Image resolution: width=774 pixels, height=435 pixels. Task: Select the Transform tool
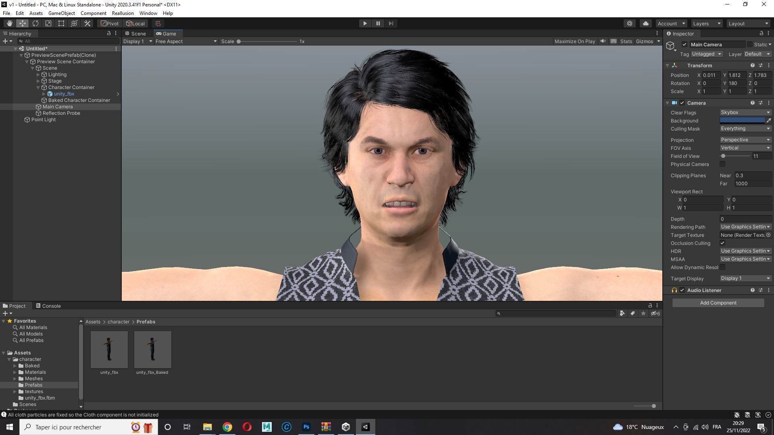(74, 23)
